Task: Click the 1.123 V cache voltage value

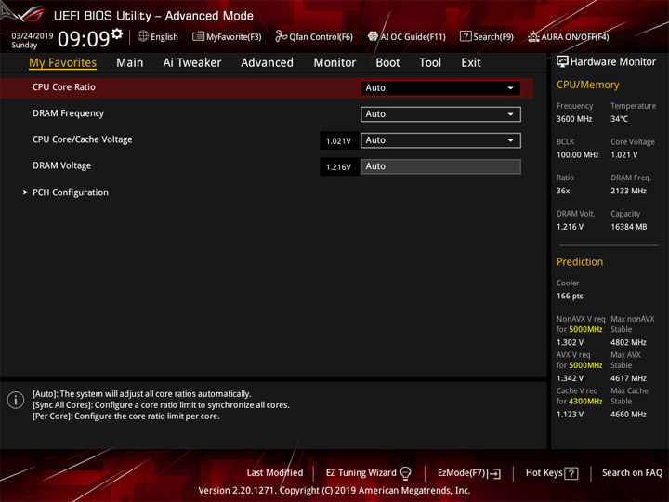Action: [x=570, y=414]
